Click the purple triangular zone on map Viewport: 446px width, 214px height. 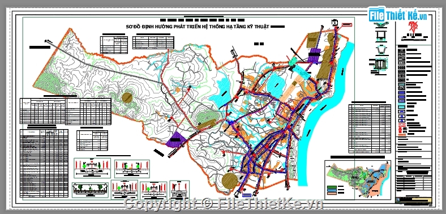pyautogui.click(x=175, y=139)
